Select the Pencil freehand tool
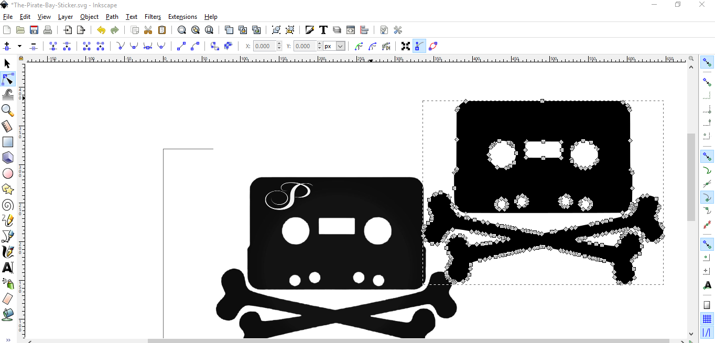This screenshot has width=715, height=343. coord(7,220)
